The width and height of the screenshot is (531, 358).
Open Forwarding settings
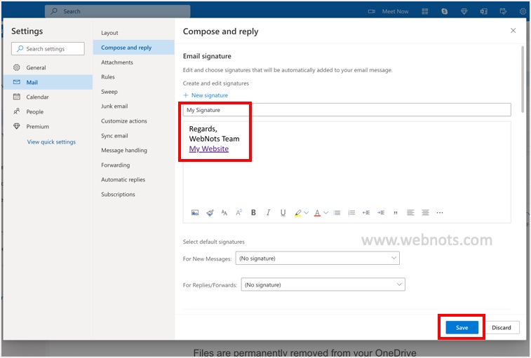pyautogui.click(x=134, y=165)
